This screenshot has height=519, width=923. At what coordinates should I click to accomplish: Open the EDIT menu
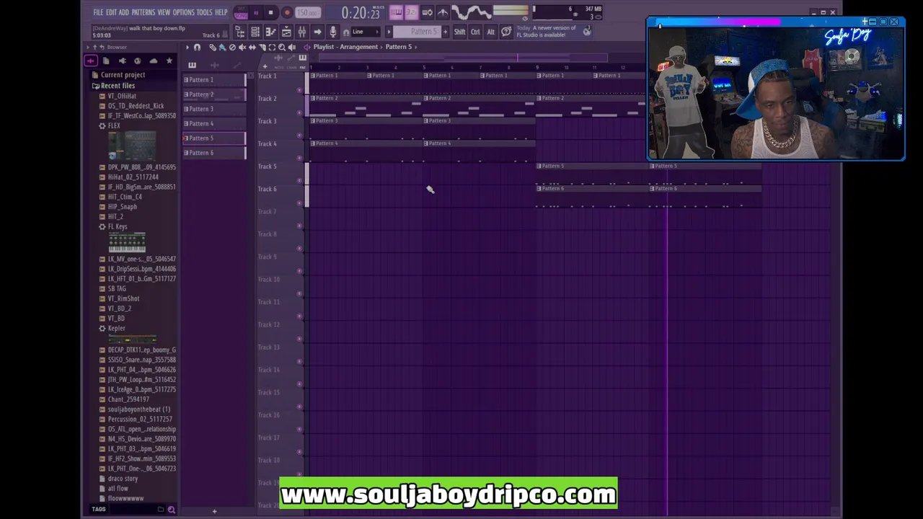point(112,12)
